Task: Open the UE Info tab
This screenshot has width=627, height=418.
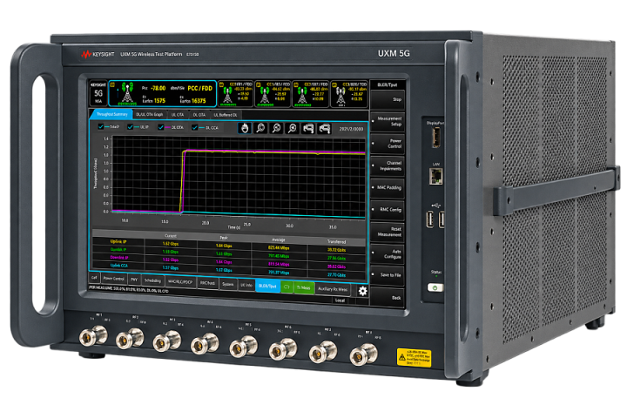Action: click(x=246, y=285)
